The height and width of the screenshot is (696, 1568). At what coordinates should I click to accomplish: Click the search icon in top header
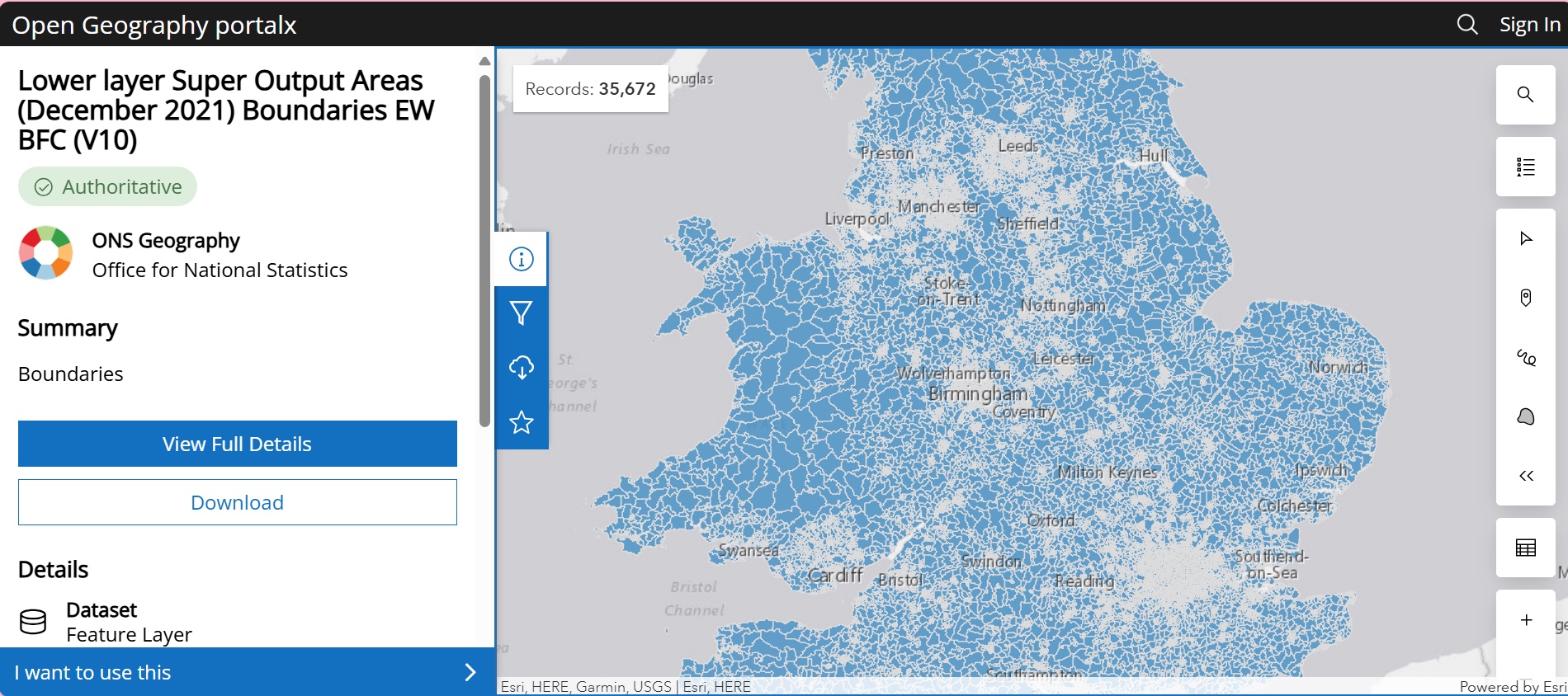pos(1466,25)
